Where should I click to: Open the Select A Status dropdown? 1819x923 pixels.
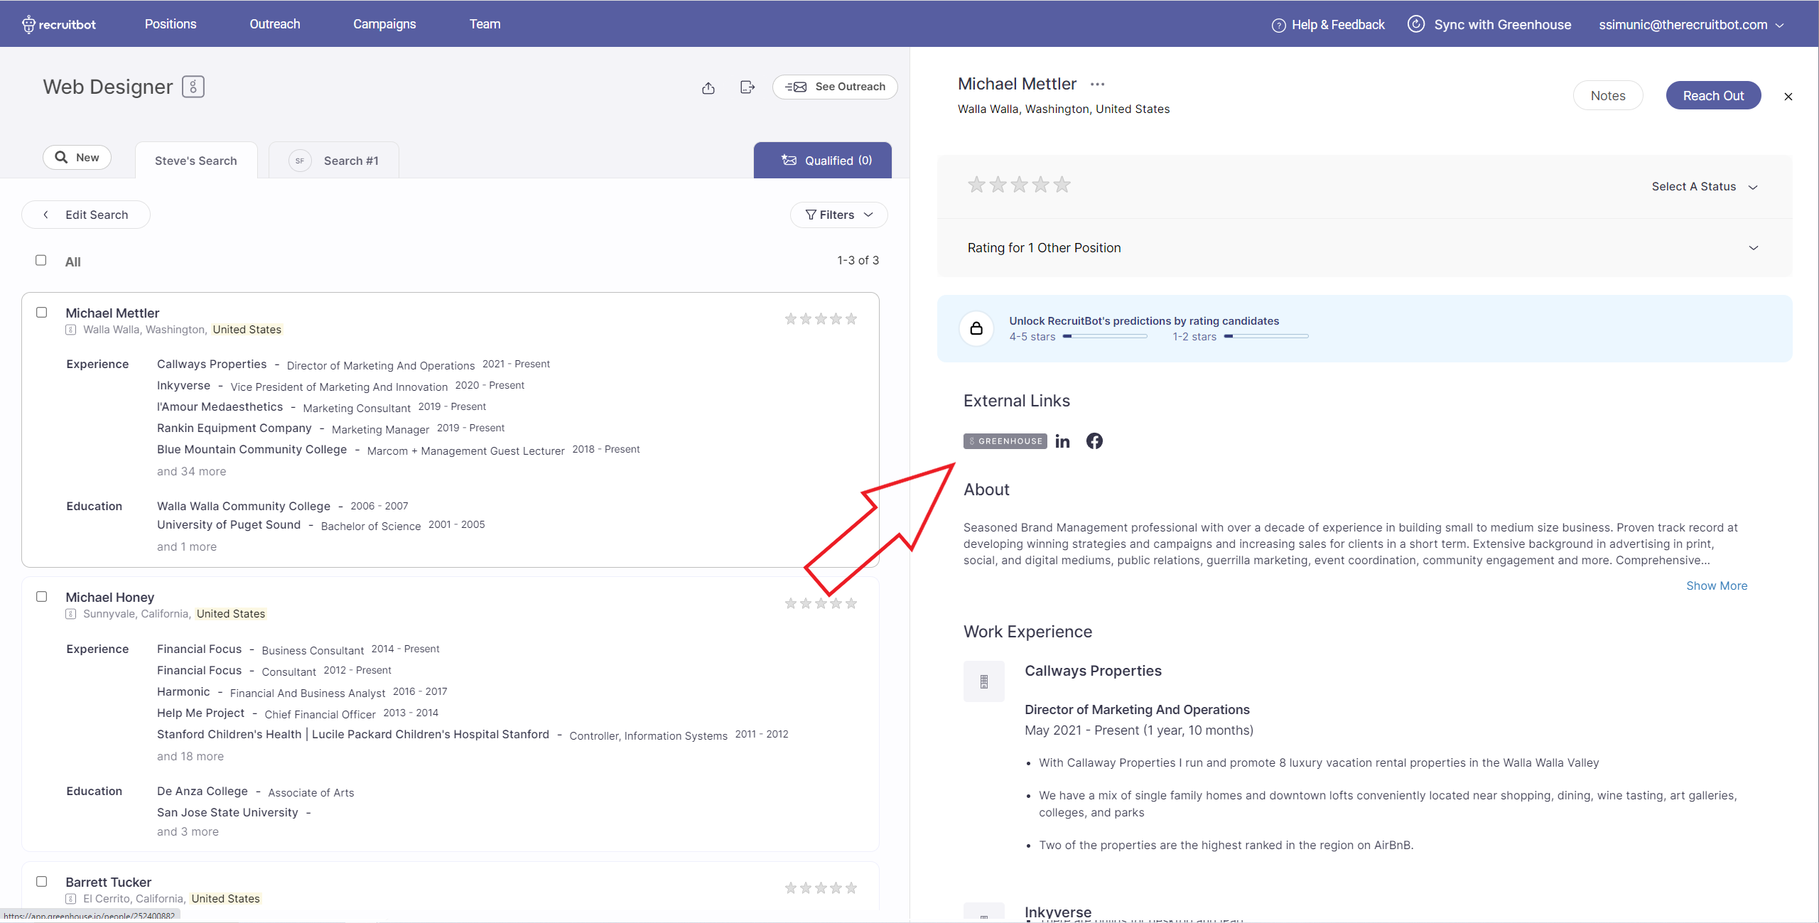[x=1704, y=187]
